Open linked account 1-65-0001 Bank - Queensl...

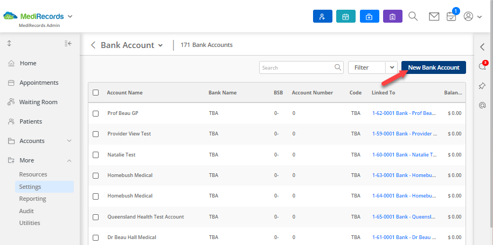404,216
